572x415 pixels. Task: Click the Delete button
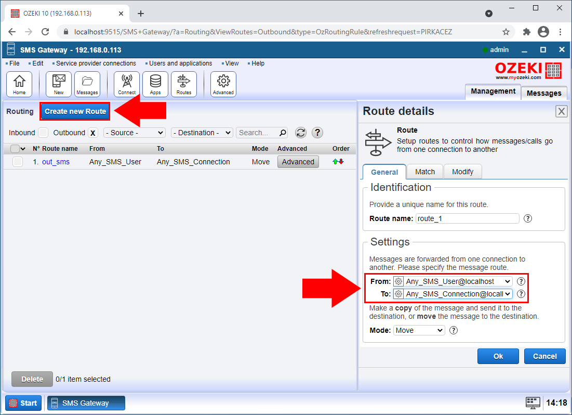[32, 379]
